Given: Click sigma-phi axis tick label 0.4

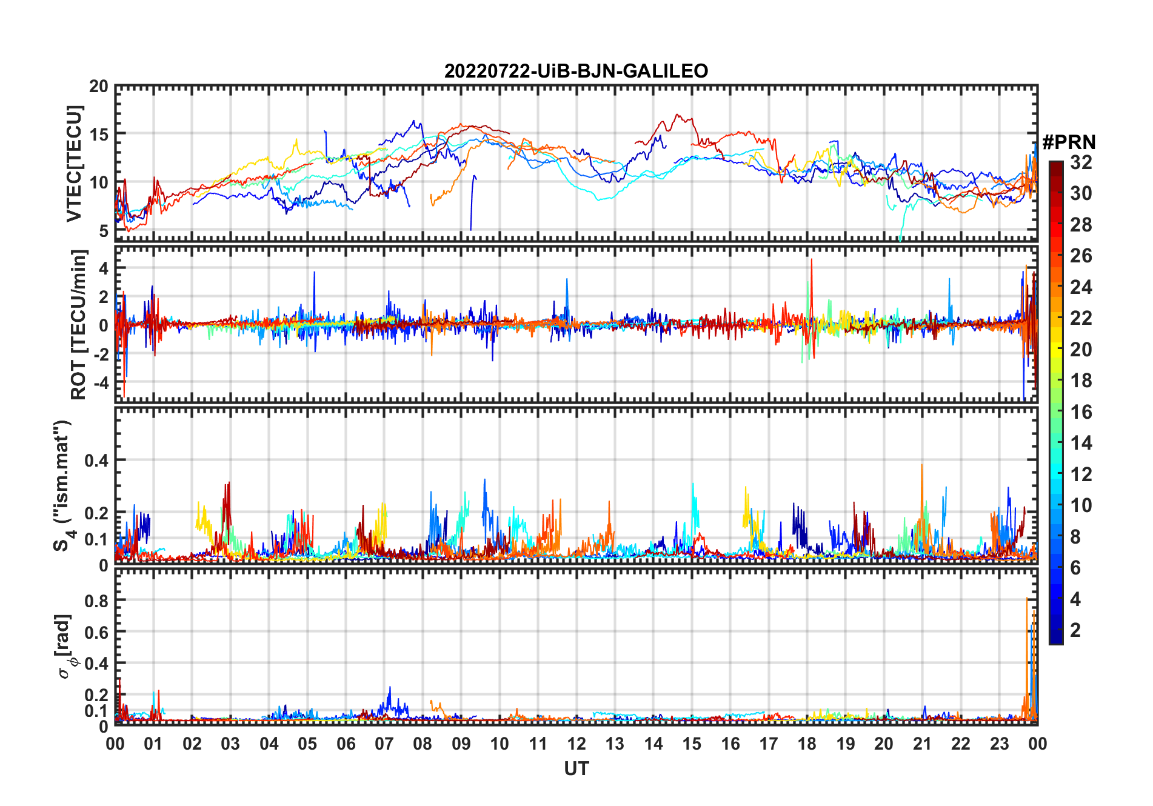Looking at the screenshot, I should (x=97, y=664).
